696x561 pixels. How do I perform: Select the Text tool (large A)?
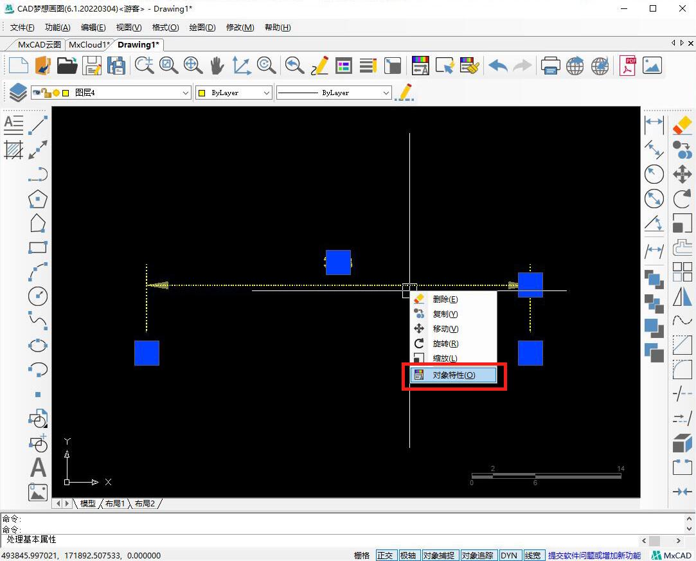(x=38, y=468)
